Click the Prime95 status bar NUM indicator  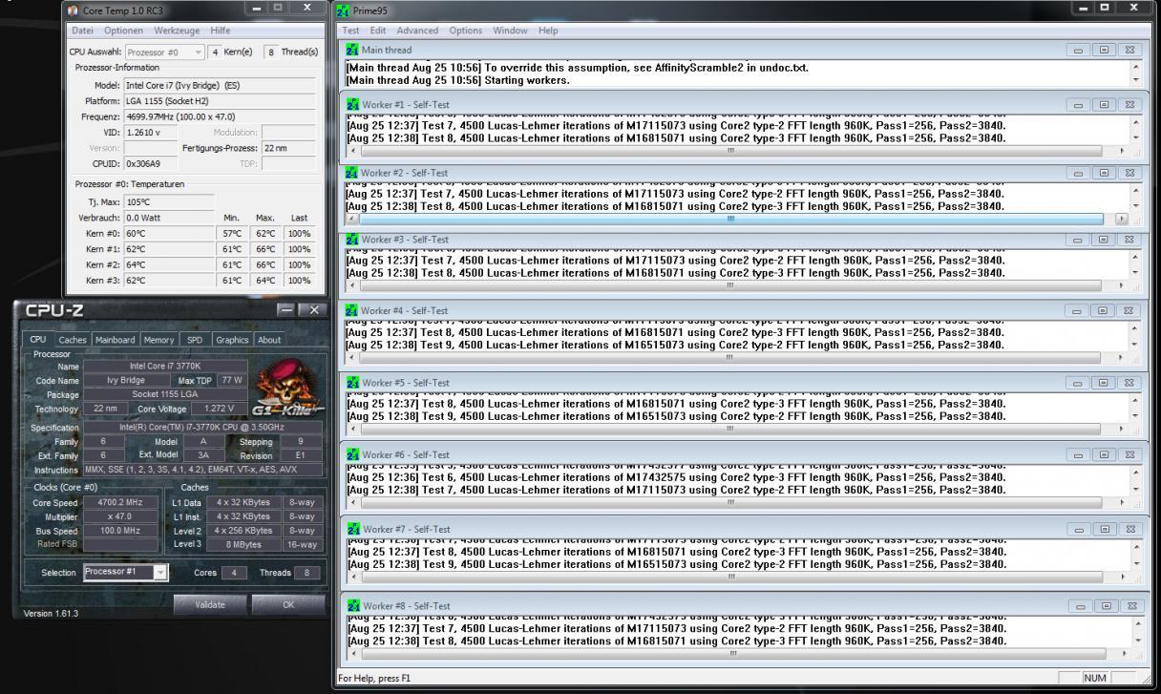(x=1095, y=678)
